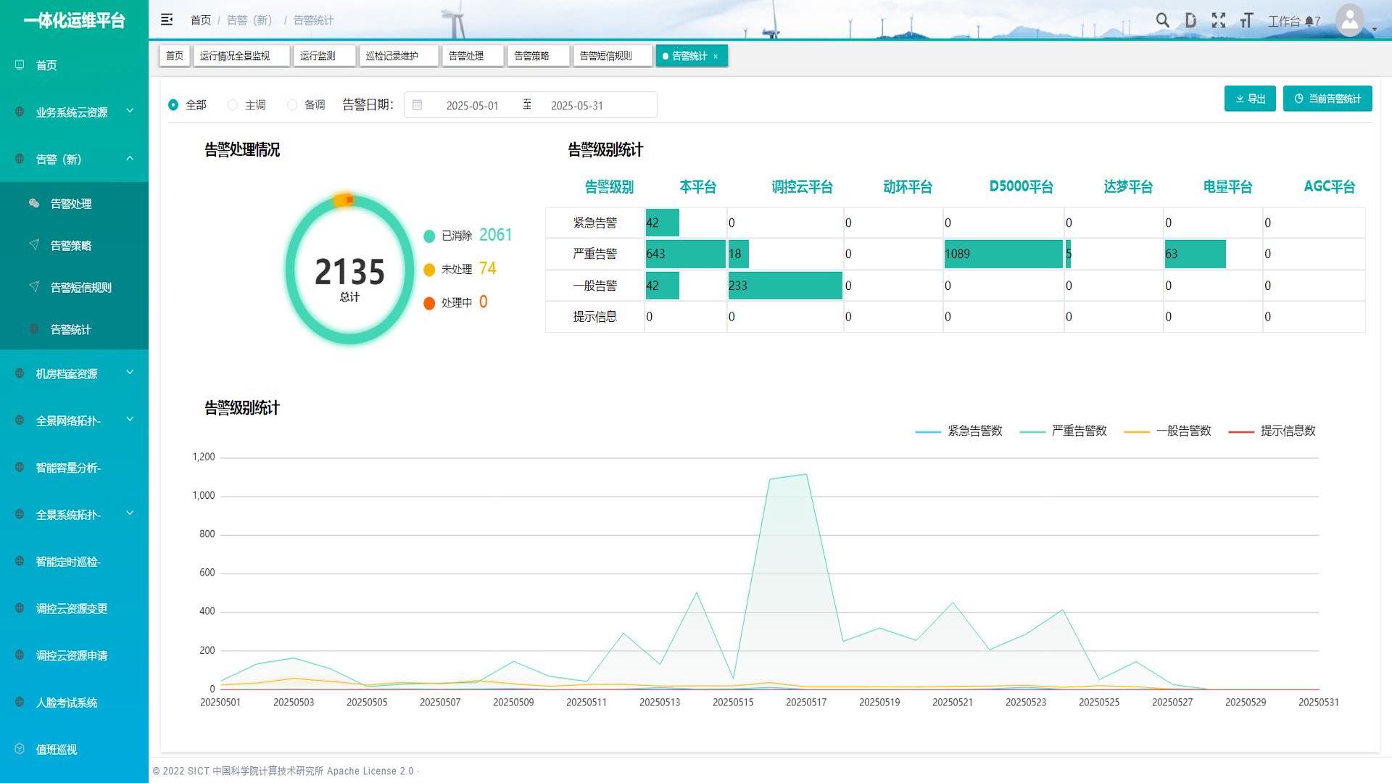This screenshot has width=1392, height=783.
Task: Select the 主调 radio button
Action: [x=233, y=105]
